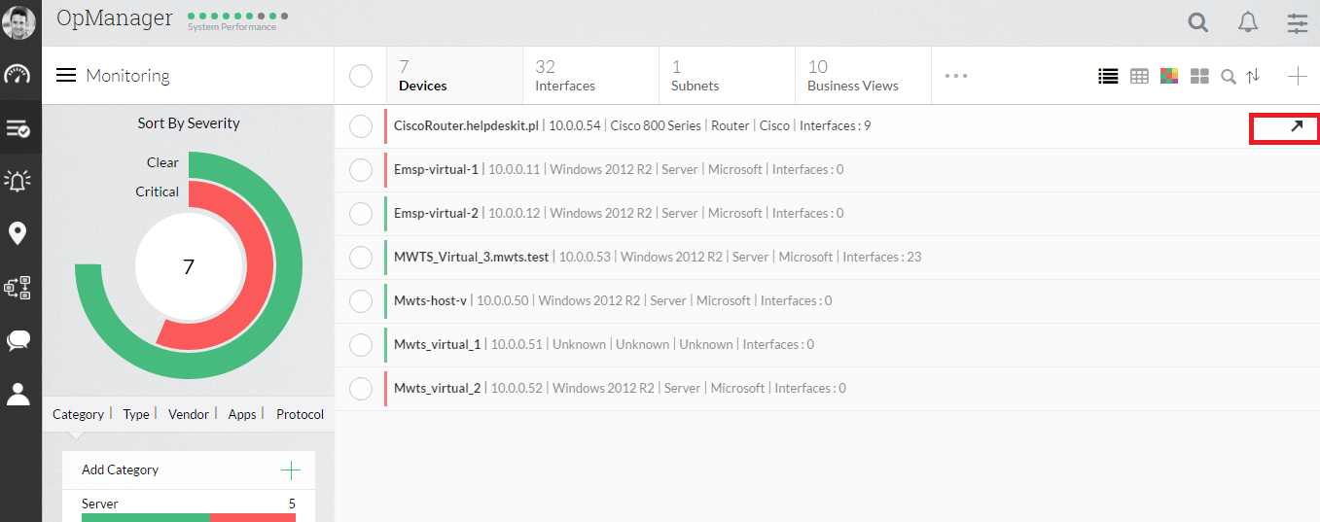Open the user profile avatar

18,23
